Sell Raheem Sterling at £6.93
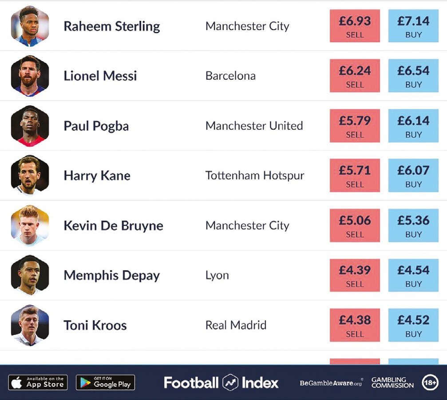The height and width of the screenshot is (400, 447). (355, 26)
